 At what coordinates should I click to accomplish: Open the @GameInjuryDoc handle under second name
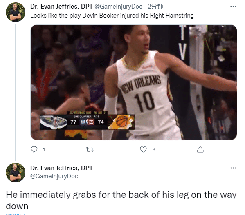tap(54, 176)
